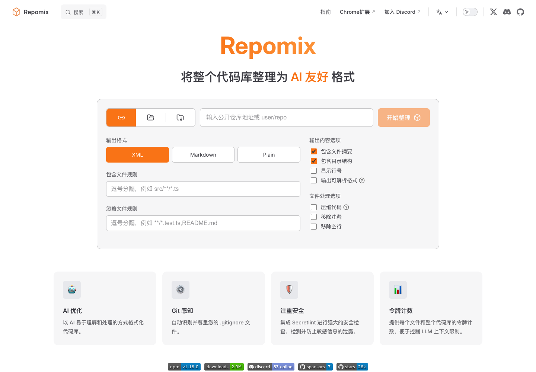
Task: Click help icon beside 输出可解析格式
Action: point(362,180)
